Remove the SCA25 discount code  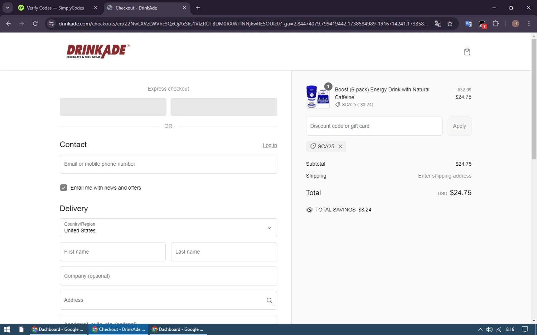coord(340,146)
